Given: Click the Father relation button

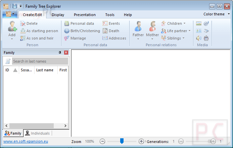Looking at the screenshot, I should point(138,30).
